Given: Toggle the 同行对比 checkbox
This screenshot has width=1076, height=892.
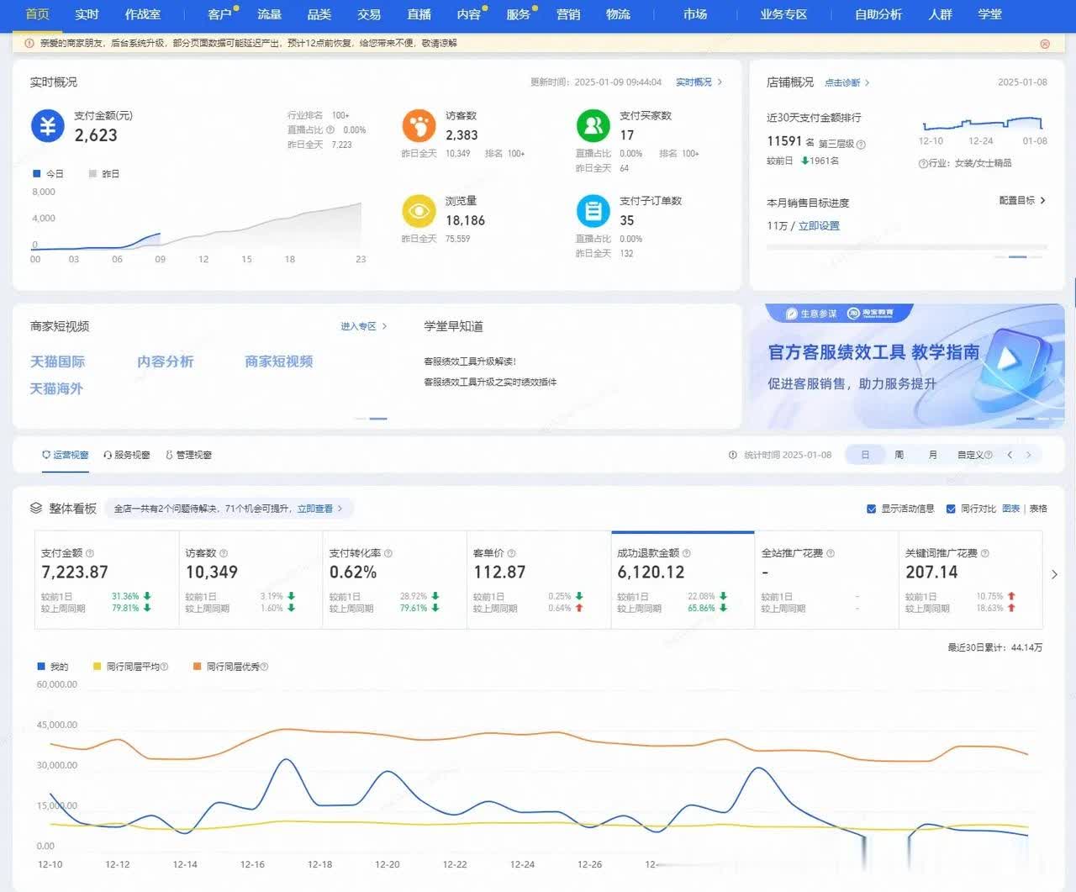Looking at the screenshot, I should pos(951,509).
